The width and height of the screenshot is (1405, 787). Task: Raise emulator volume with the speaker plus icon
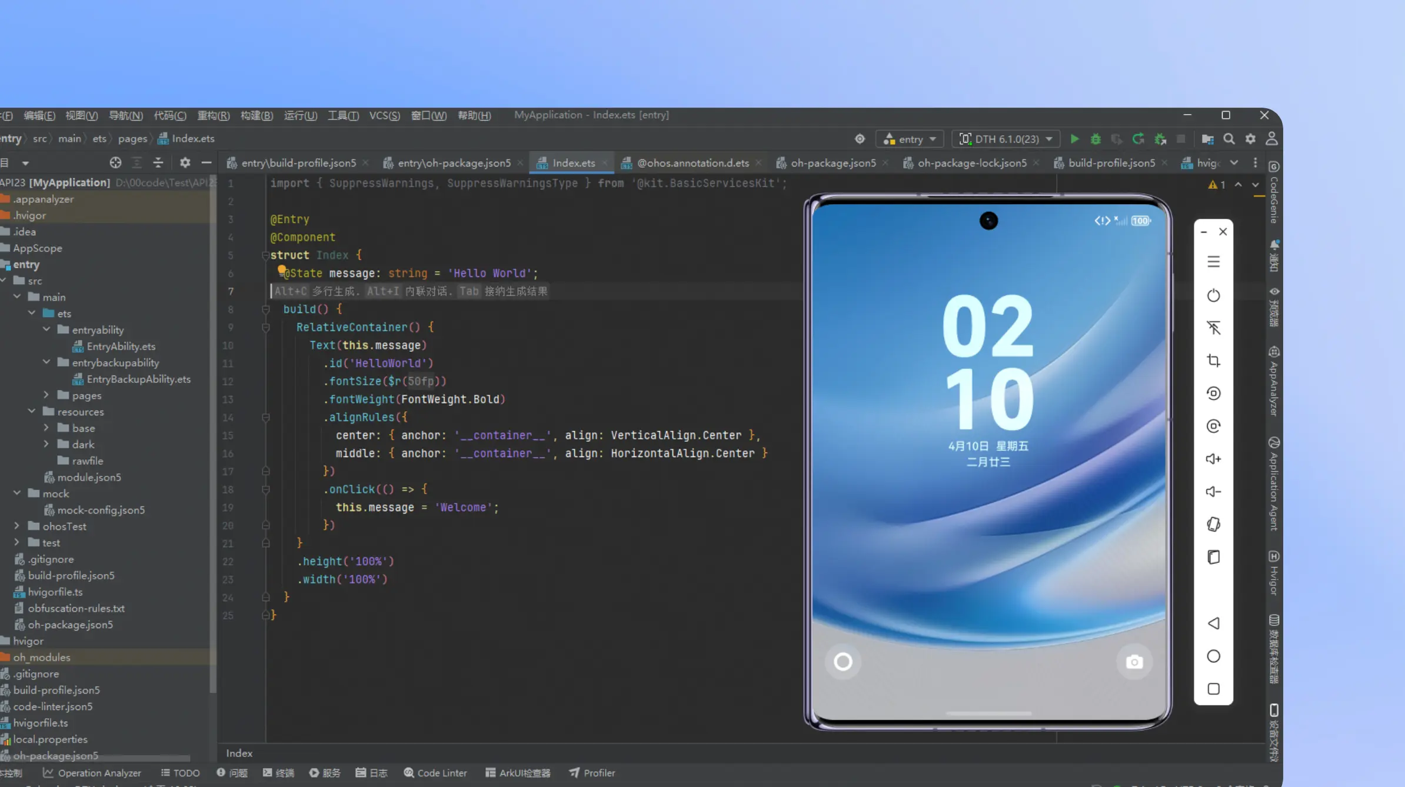point(1213,459)
